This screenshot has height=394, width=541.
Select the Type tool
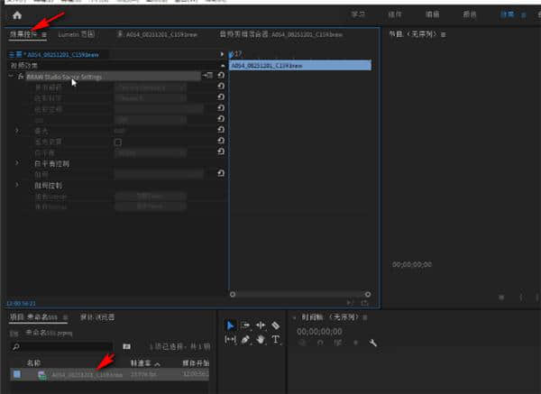275,340
